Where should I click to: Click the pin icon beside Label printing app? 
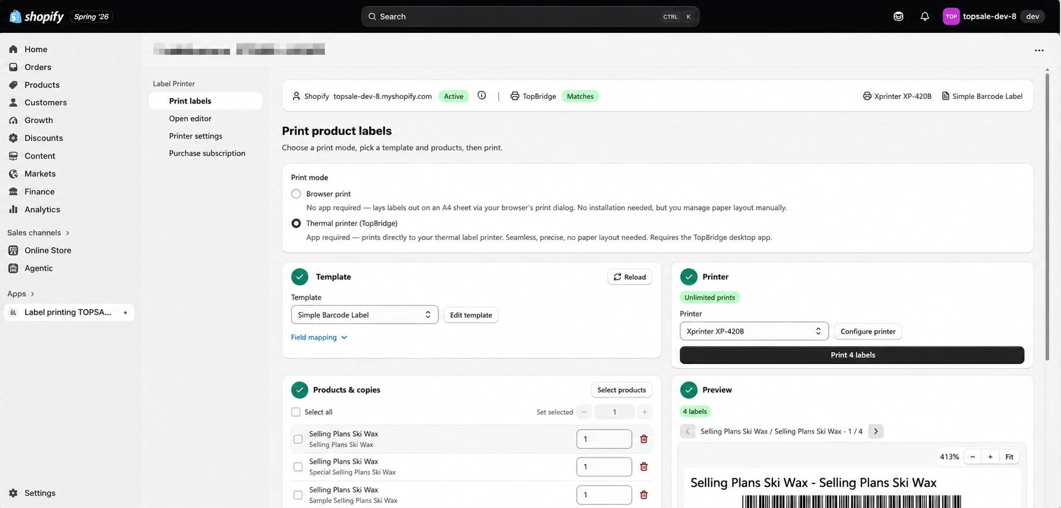[x=125, y=313]
